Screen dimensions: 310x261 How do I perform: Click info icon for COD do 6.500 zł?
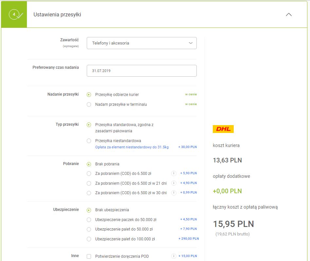(174, 173)
